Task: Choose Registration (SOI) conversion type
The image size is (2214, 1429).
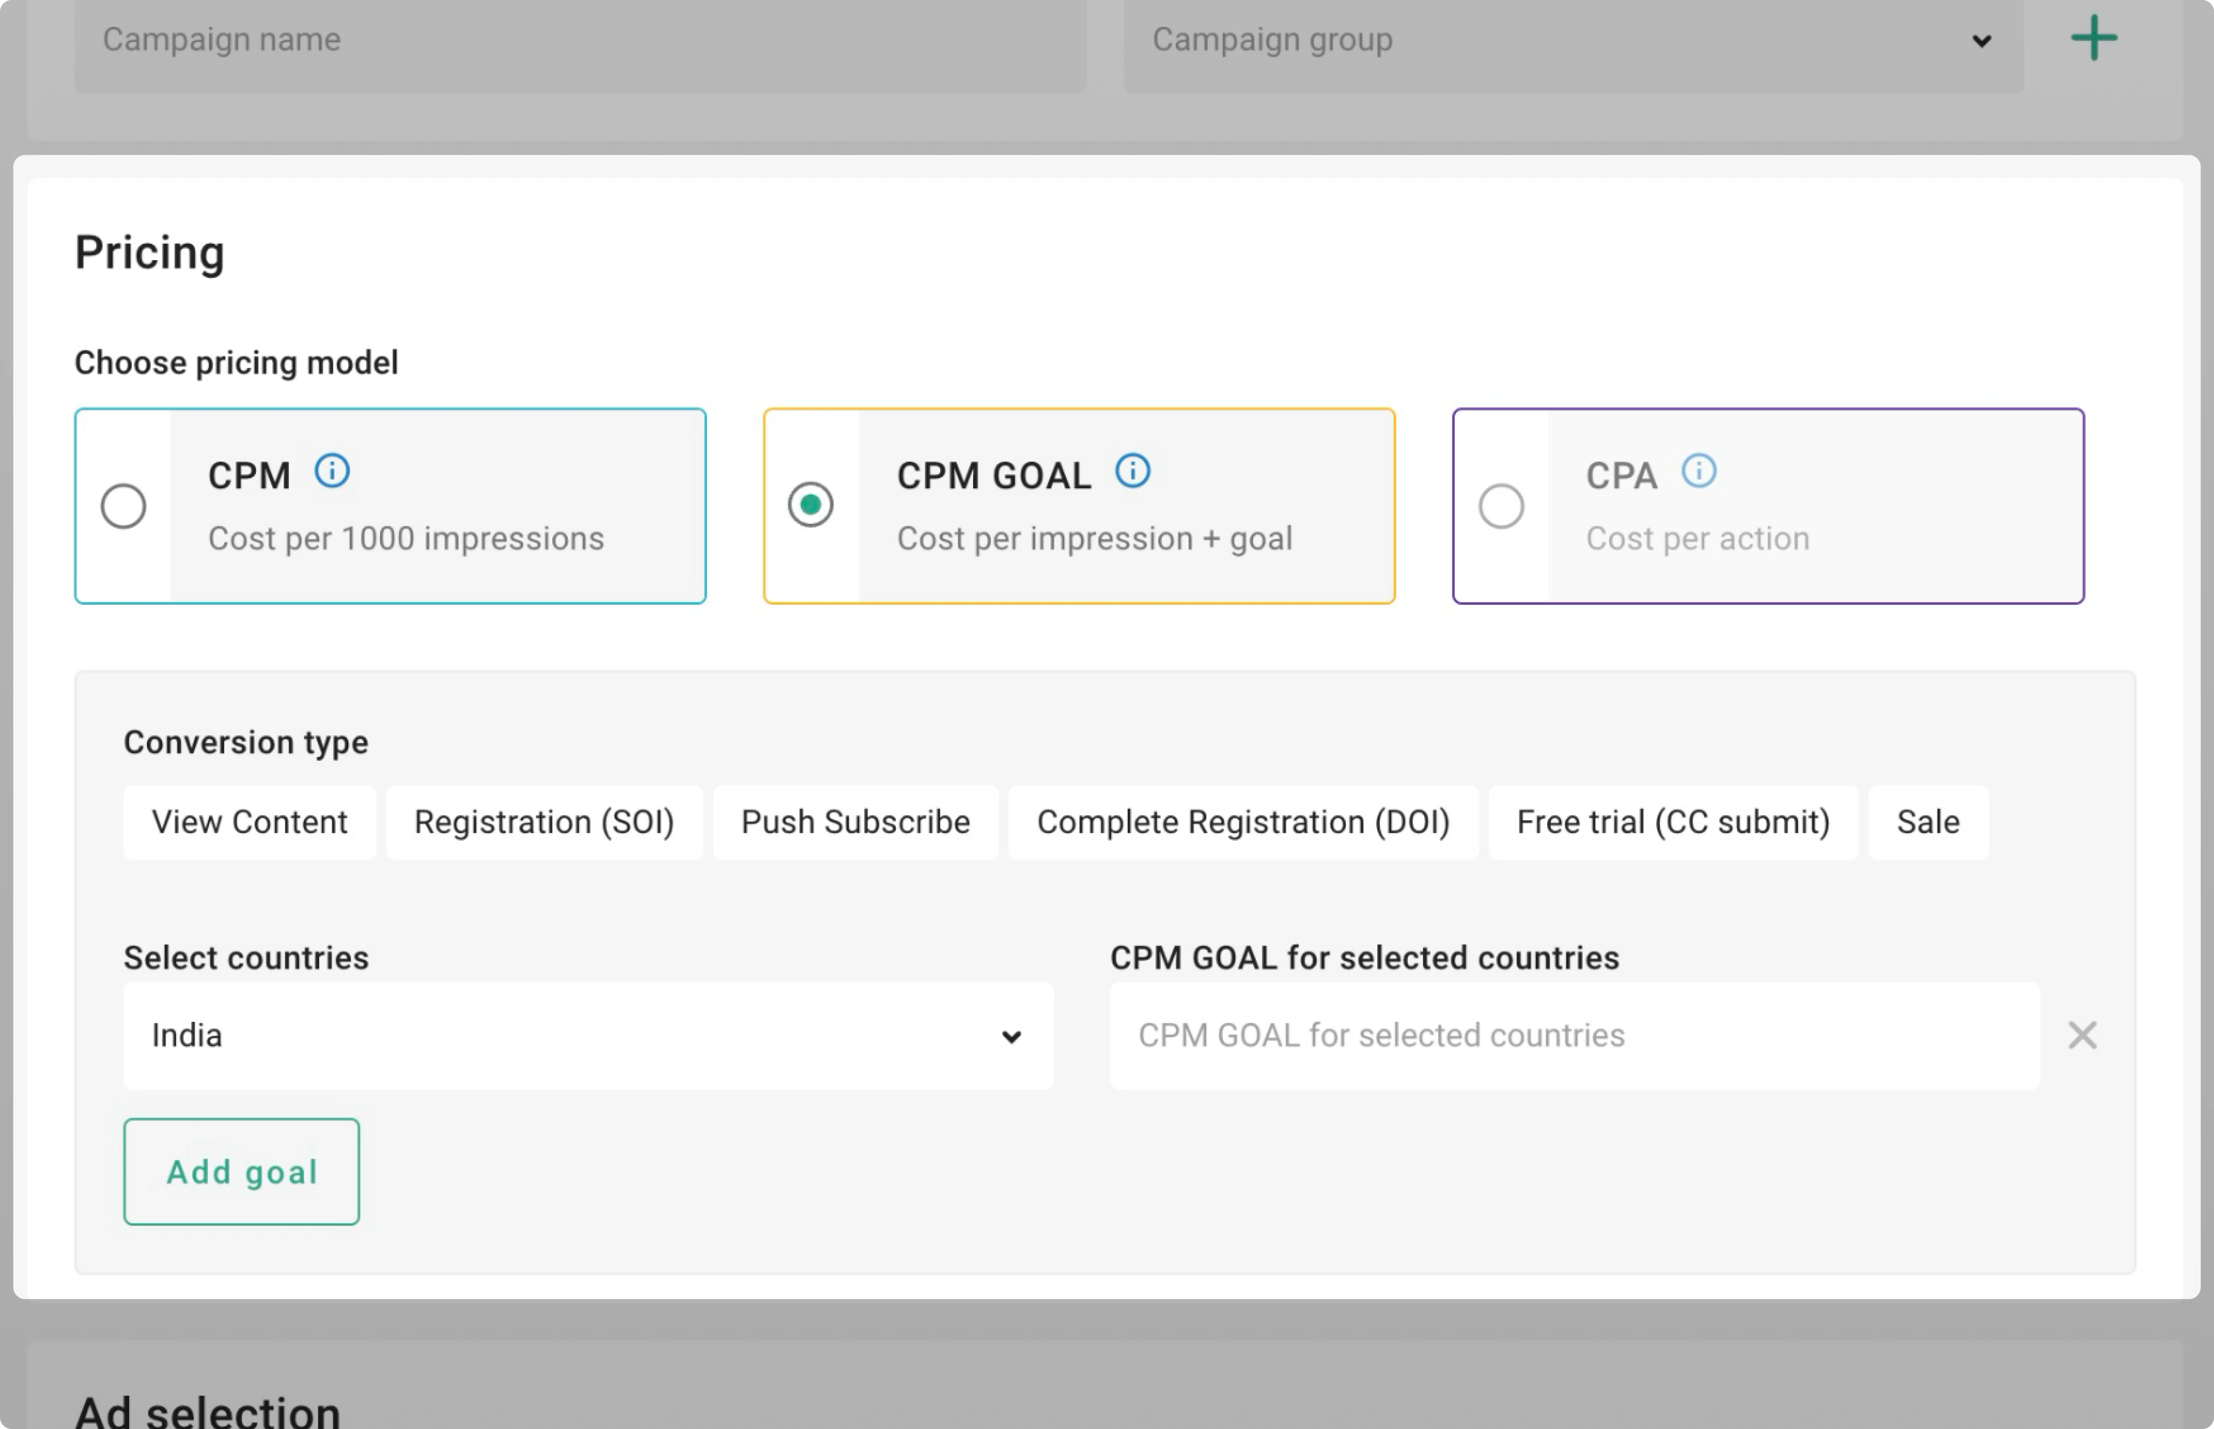Action: [x=544, y=821]
